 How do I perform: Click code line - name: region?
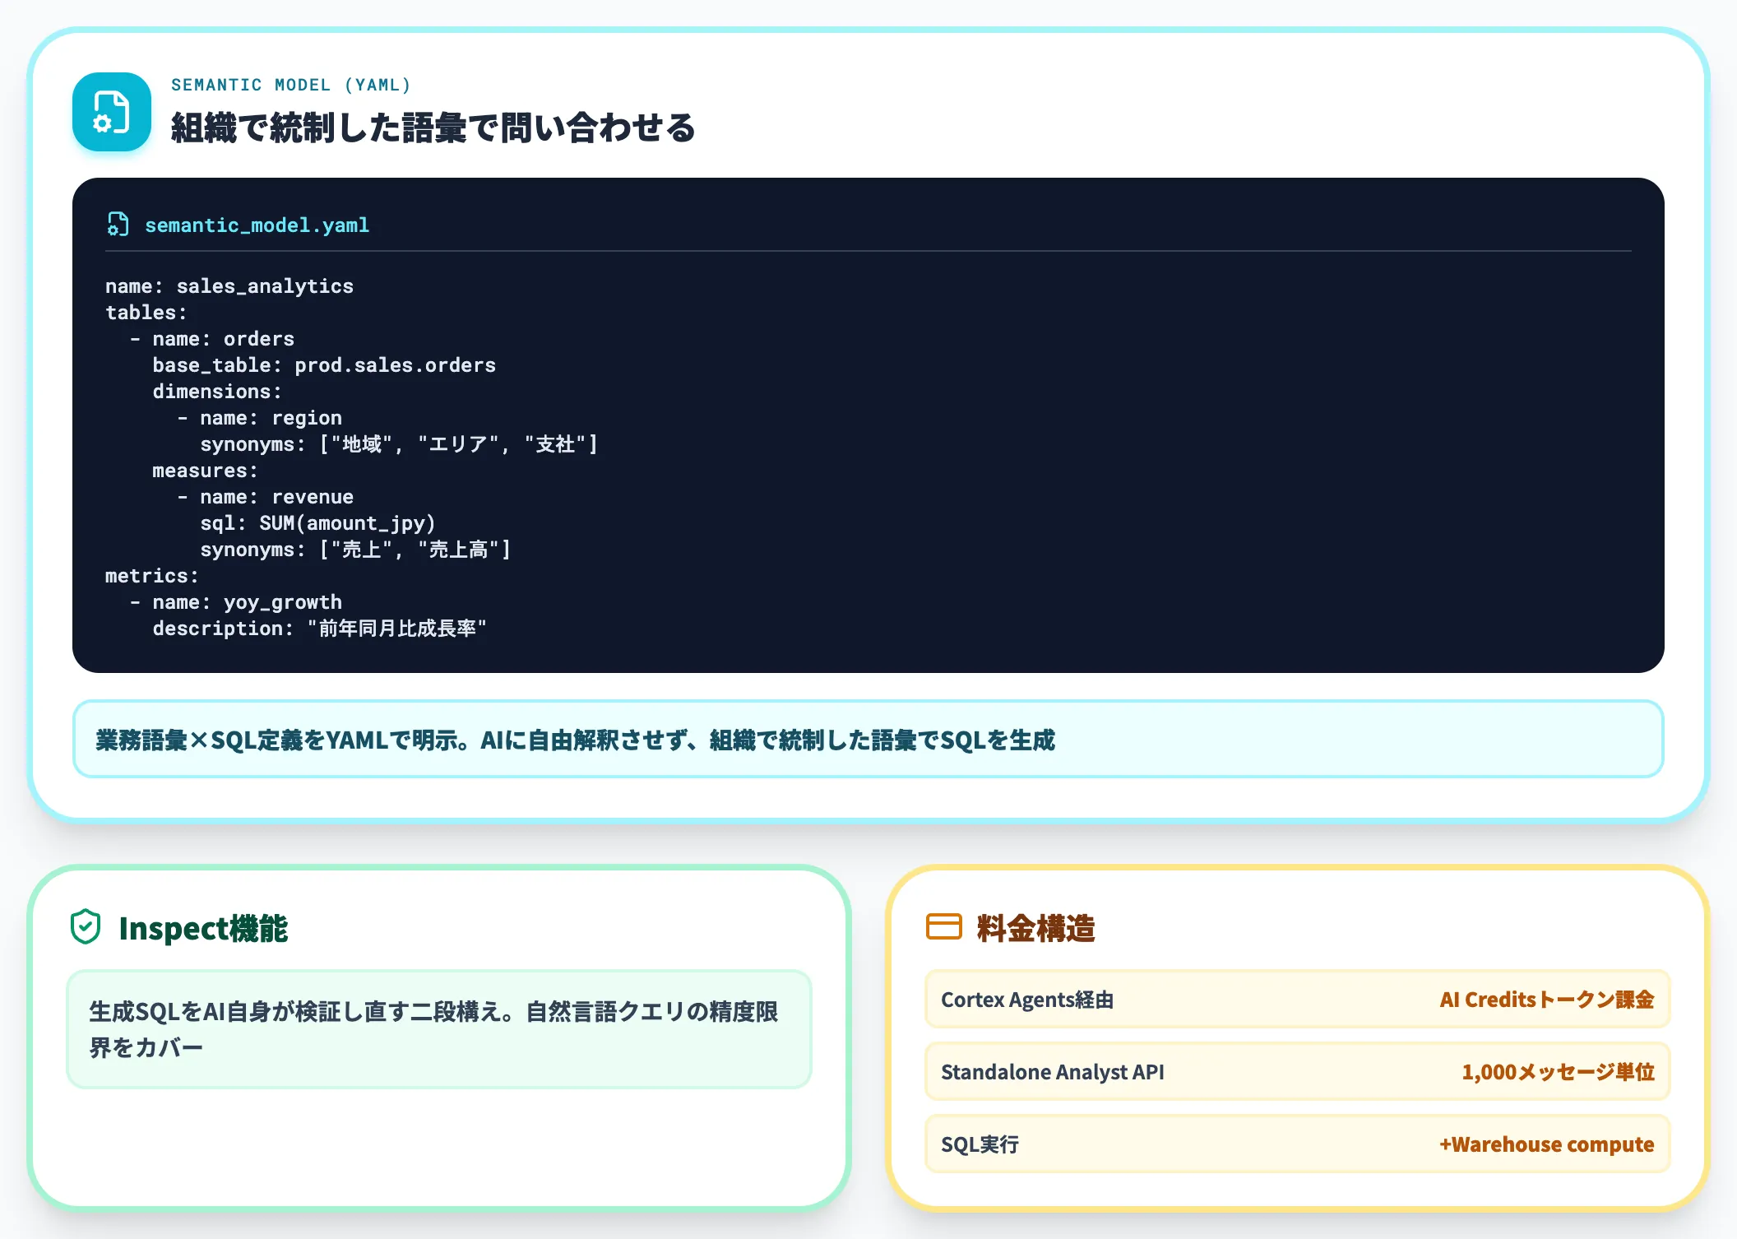pos(259,417)
